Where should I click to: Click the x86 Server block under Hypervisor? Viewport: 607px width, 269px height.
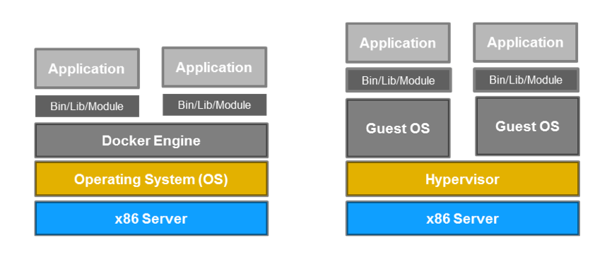coord(463,218)
